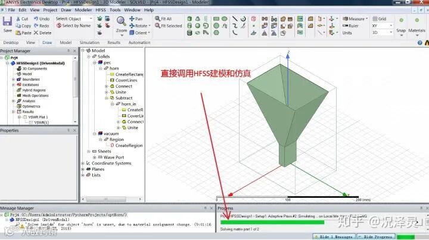Draw a sphere solid primitive
This screenshot has height=240, width=429.
[198, 26]
